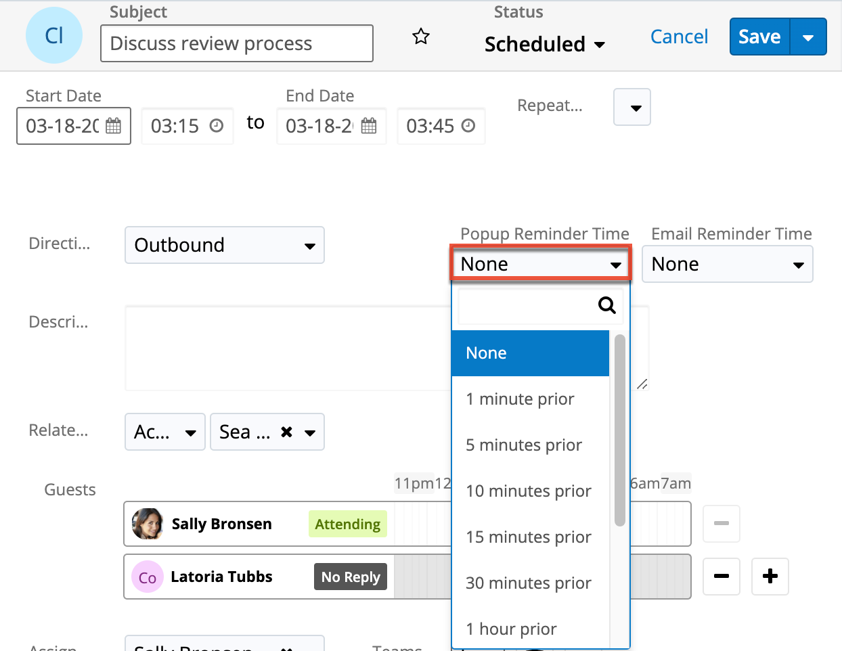Add a guest with the plus button
Screen dimensions: 842x651
[770, 577]
